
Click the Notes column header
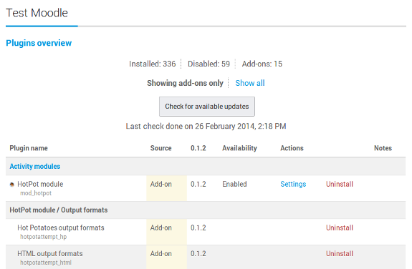pos(383,148)
